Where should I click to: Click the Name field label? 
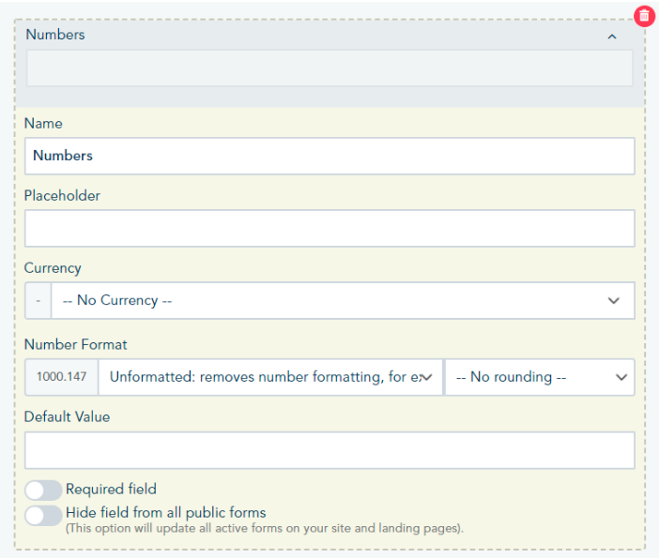pyautogui.click(x=43, y=124)
